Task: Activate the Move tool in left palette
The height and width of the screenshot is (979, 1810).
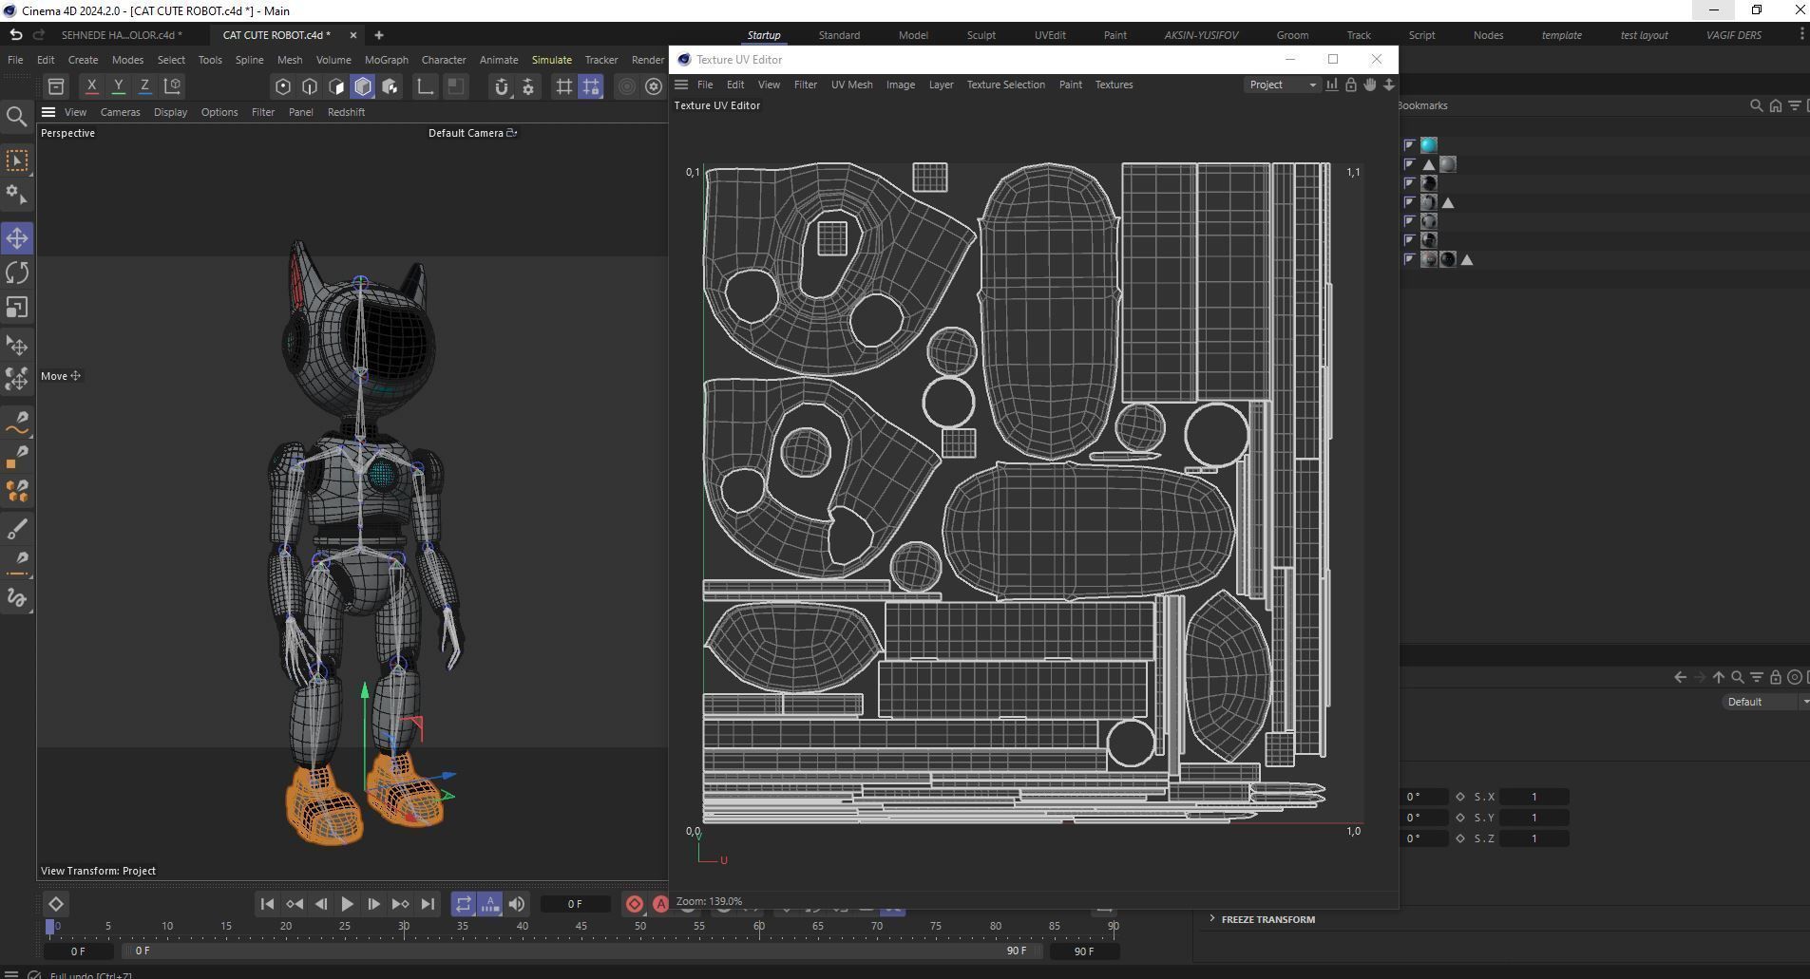Action: point(17,238)
